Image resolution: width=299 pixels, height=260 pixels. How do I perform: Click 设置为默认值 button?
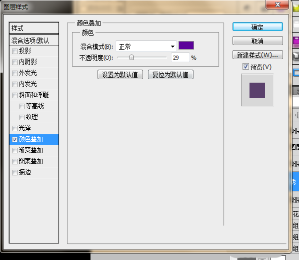120,75
